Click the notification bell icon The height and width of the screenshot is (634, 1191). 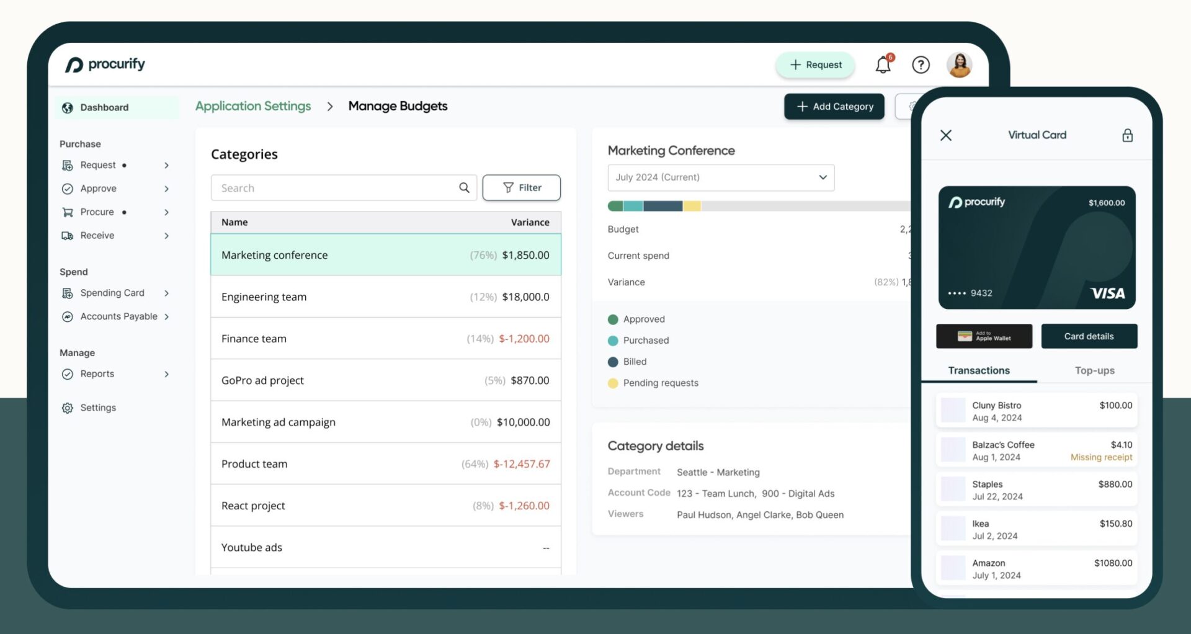point(882,65)
